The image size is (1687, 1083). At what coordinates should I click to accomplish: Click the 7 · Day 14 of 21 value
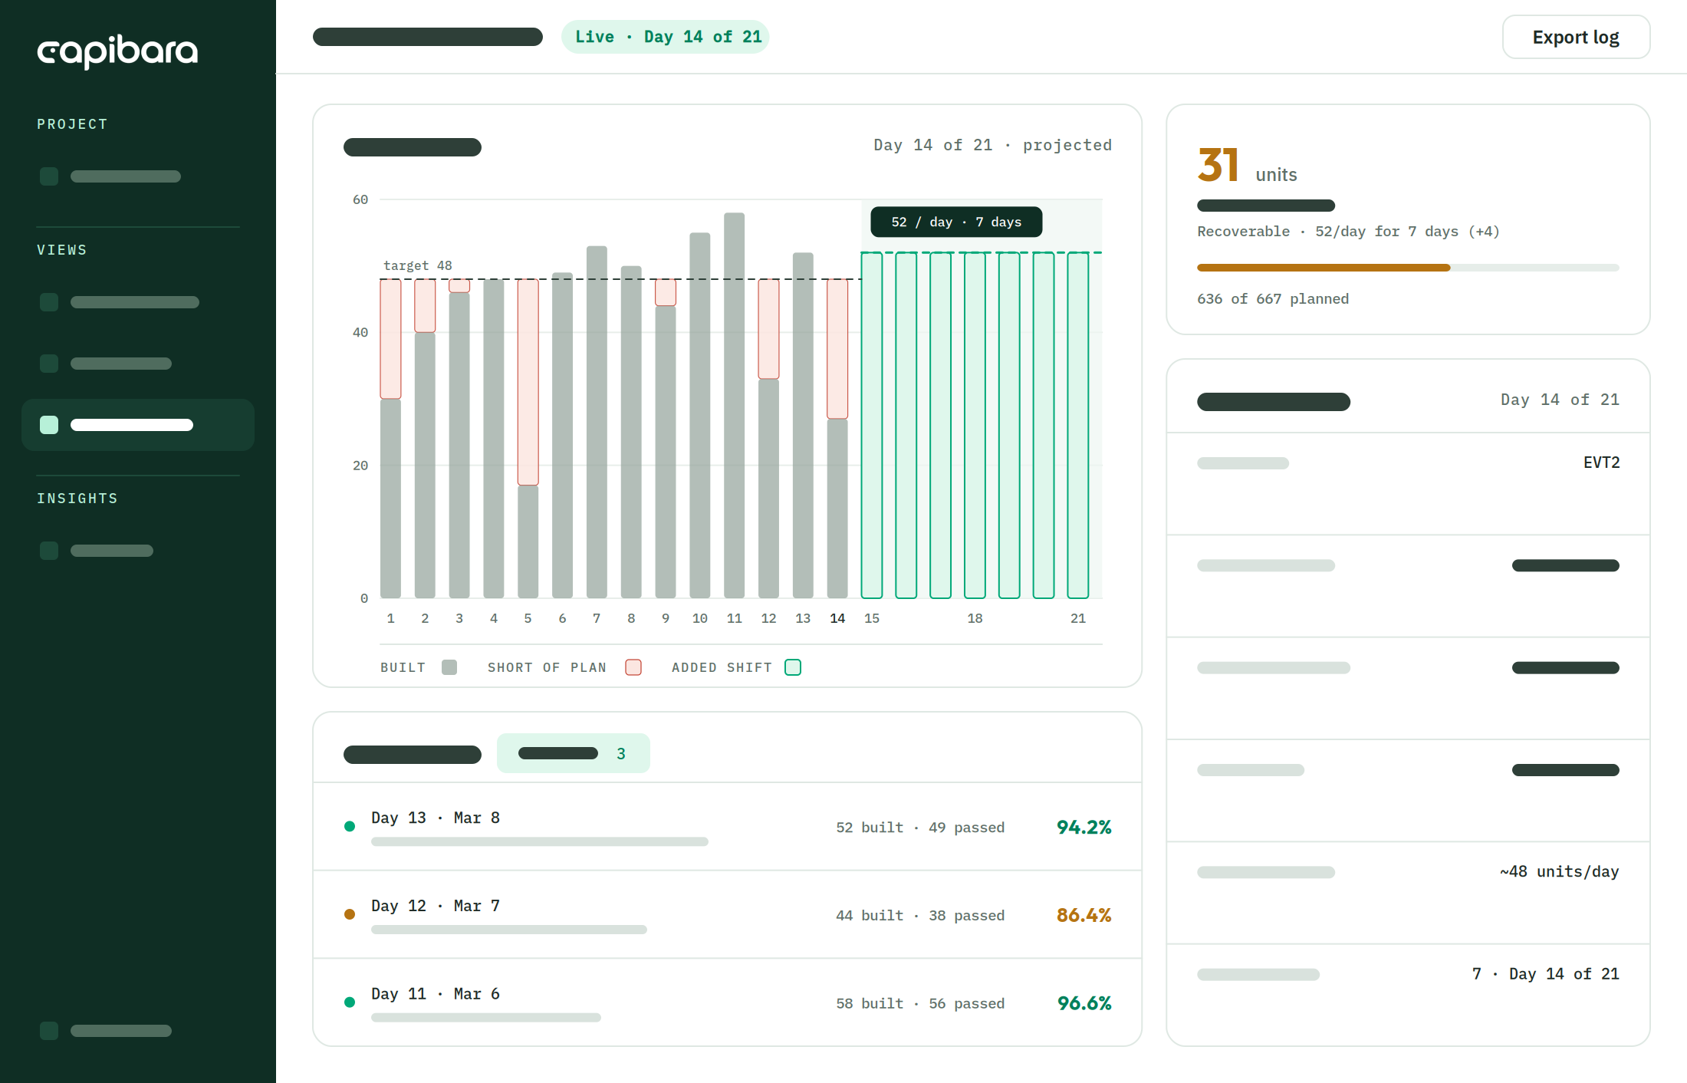point(1546,973)
